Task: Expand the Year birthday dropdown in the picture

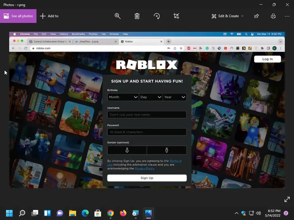Action: [175, 97]
